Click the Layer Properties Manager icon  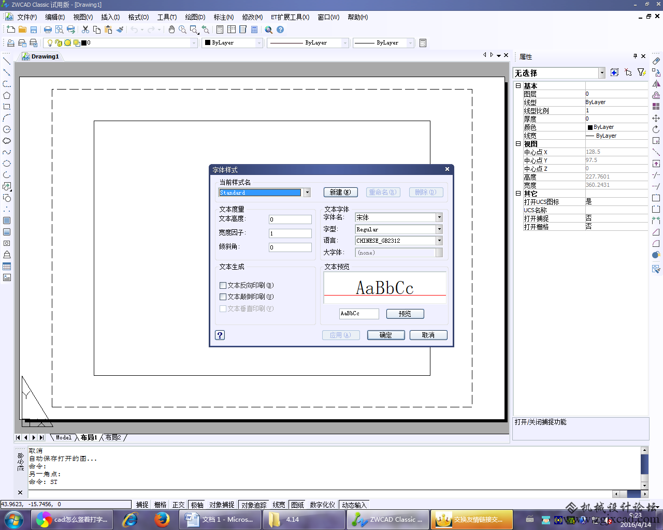pyautogui.click(x=11, y=43)
